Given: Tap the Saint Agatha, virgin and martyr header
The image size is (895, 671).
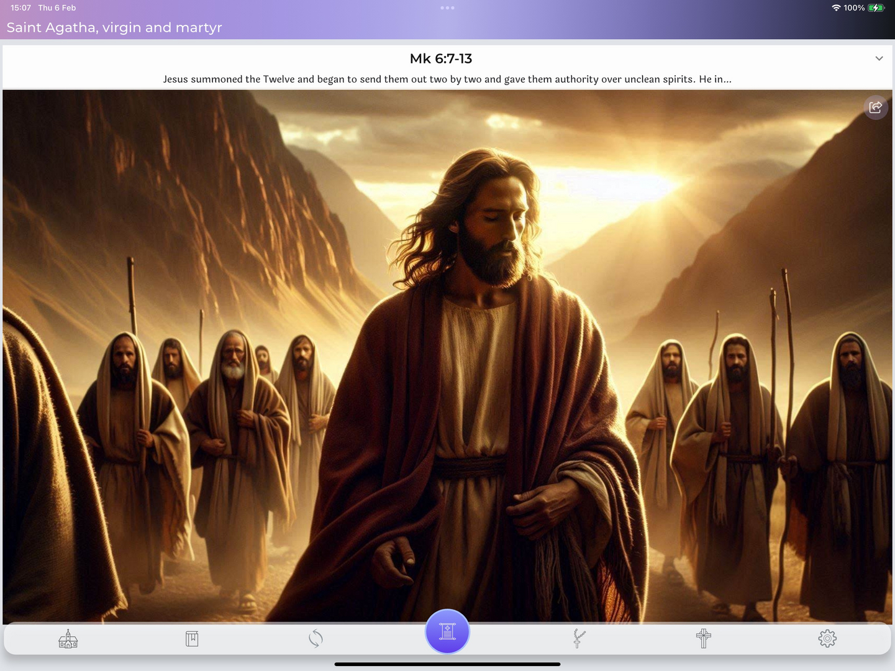Looking at the screenshot, I should (x=114, y=27).
